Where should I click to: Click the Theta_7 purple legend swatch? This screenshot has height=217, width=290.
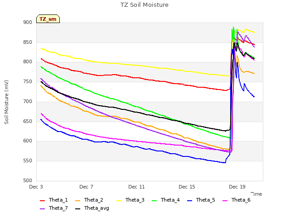[x=42, y=209]
